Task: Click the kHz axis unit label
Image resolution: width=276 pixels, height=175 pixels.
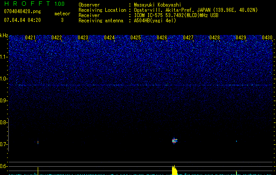Action: coord(4,35)
